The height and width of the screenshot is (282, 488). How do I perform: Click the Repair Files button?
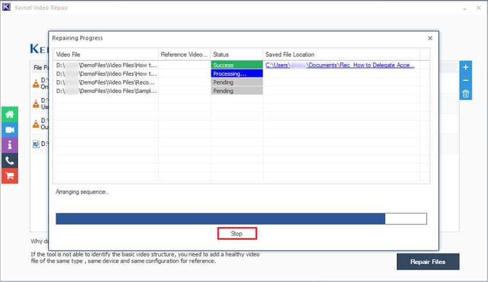click(427, 262)
